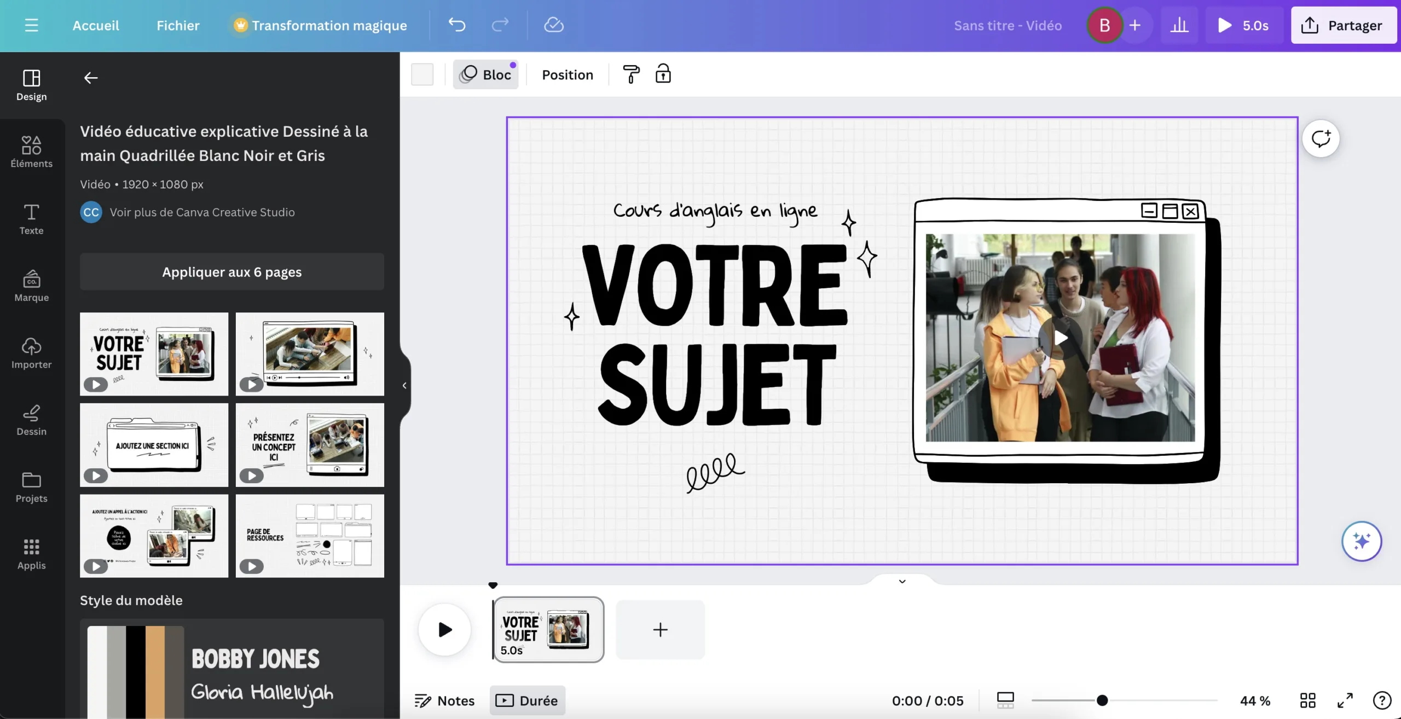Collapse the timeline using the chevron

pos(902,581)
